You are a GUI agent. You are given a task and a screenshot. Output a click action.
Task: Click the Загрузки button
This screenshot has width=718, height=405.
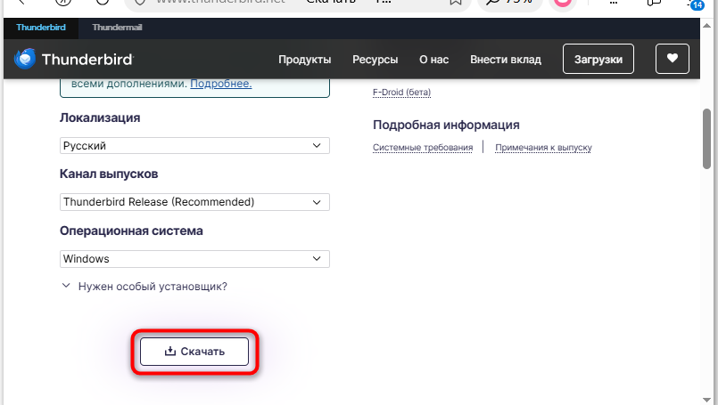[x=598, y=59]
